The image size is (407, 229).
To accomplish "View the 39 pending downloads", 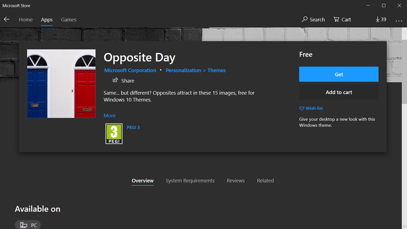I will (381, 19).
